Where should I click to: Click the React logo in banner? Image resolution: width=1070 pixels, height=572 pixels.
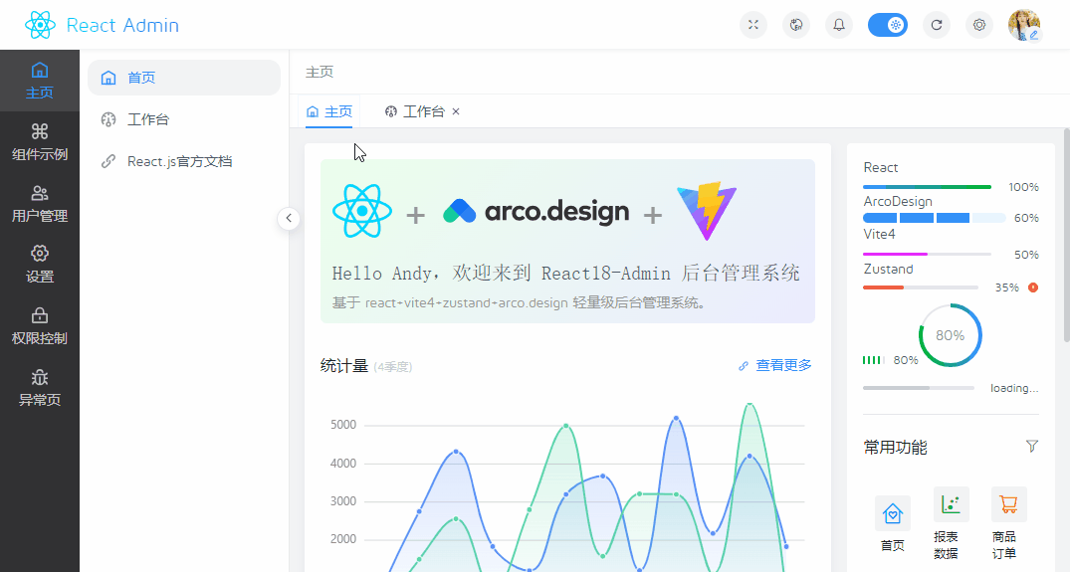[362, 211]
